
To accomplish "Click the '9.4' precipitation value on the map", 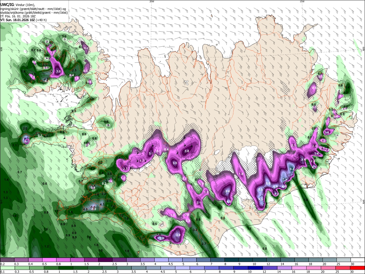I will point(292,169).
